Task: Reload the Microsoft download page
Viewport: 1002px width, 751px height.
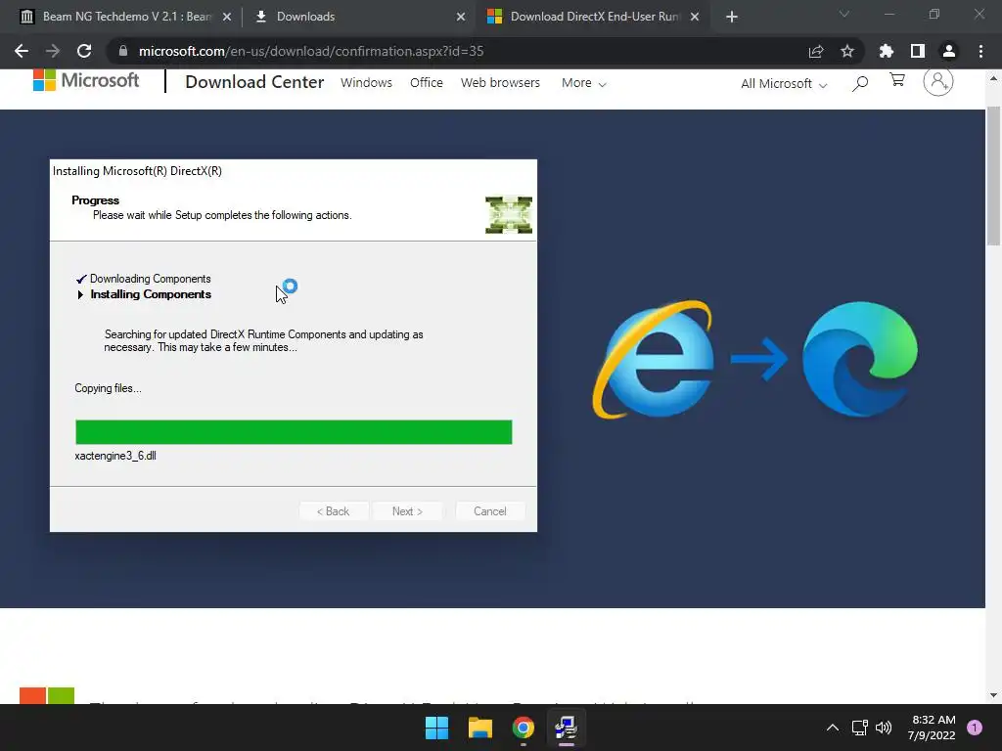Action: 84,51
